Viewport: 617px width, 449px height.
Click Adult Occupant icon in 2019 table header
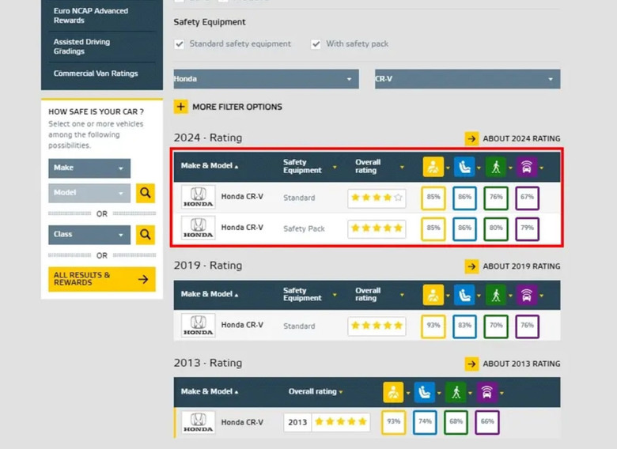click(x=433, y=295)
